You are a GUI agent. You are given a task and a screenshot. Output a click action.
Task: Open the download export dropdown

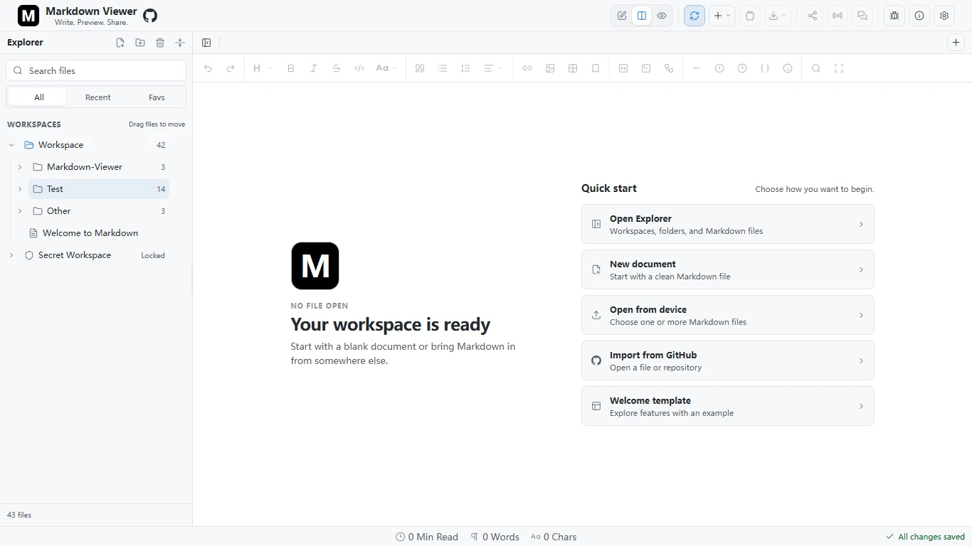point(778,16)
